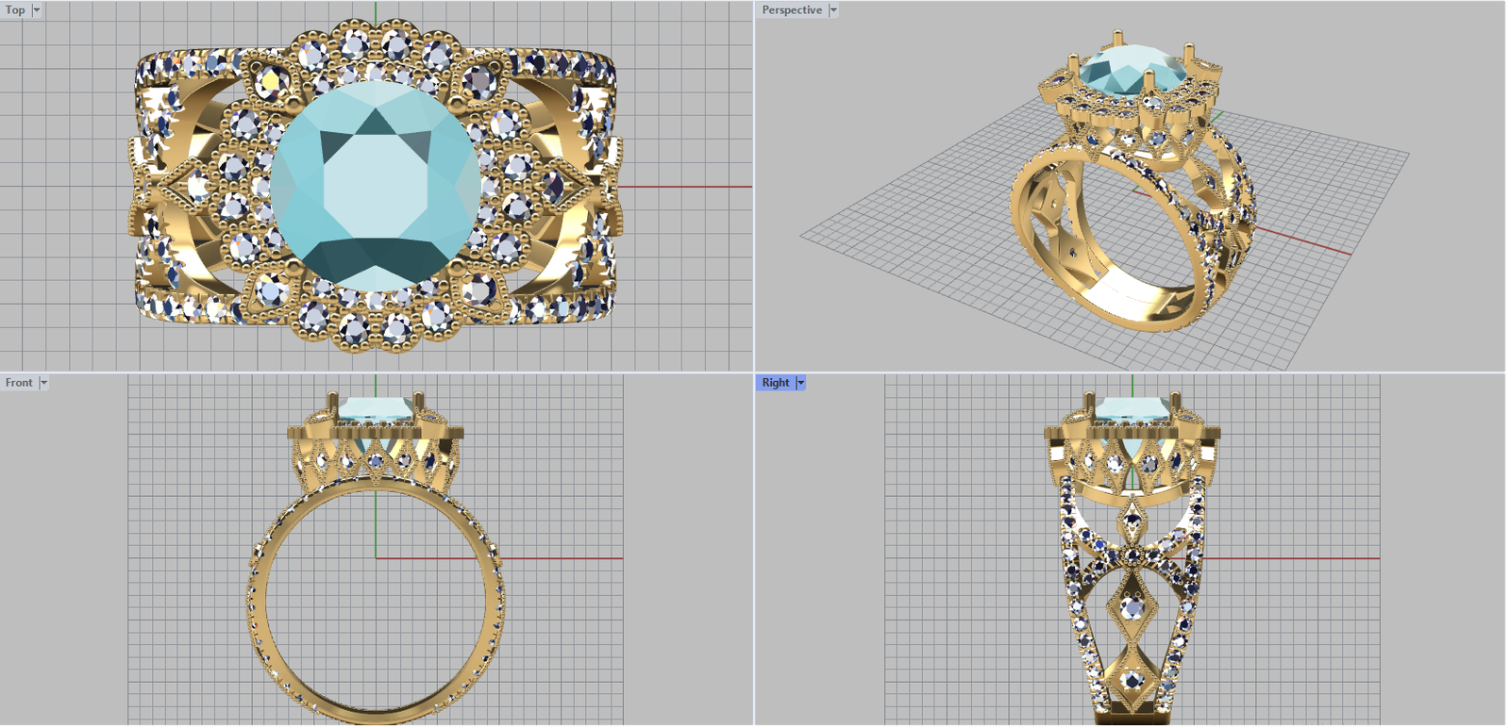Expand the Perspective viewport dropdown arrow

click(833, 10)
